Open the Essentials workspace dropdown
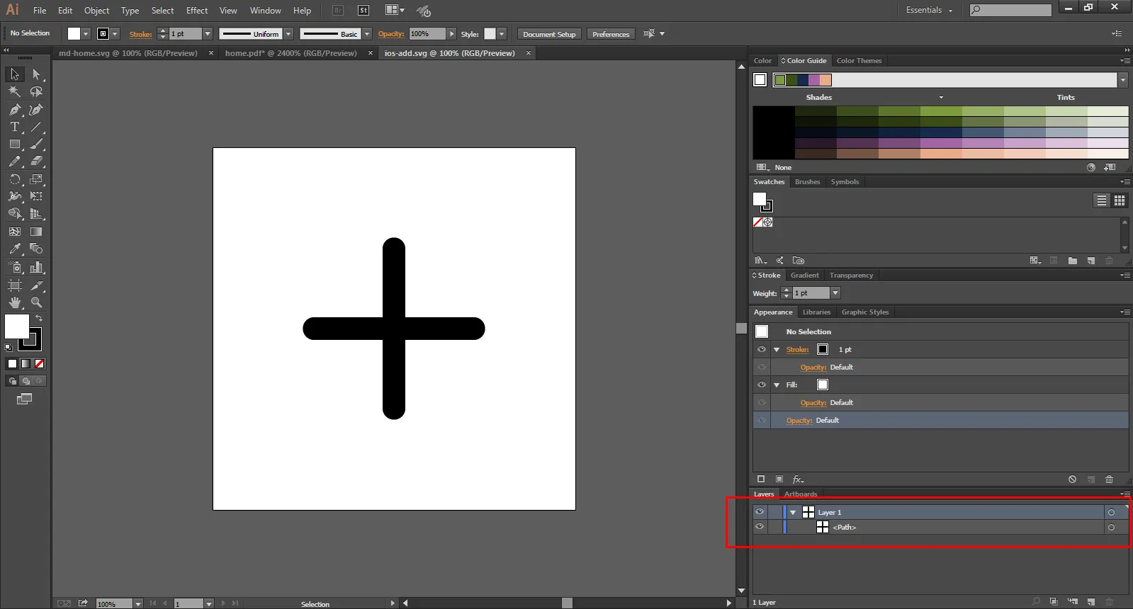Viewport: 1133px width, 609px height. 929,11
